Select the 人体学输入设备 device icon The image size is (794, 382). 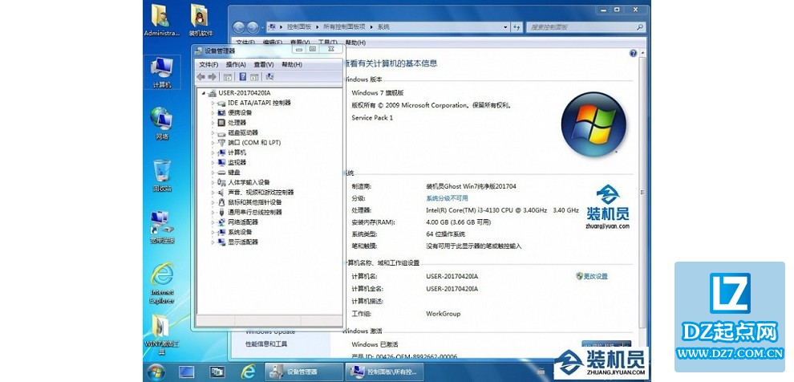coord(221,182)
